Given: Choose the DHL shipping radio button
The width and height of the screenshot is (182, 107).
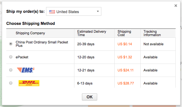Looking at the screenshot, I should 11,83.
